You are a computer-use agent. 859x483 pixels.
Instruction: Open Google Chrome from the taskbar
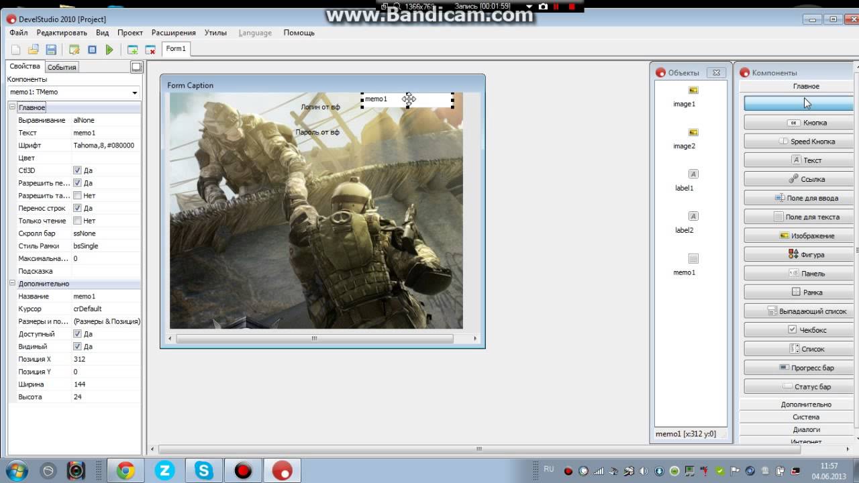125,471
